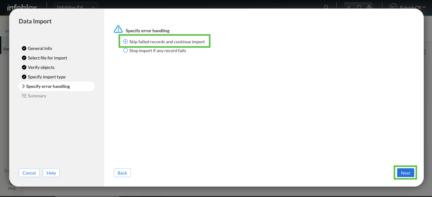Click the search magnifier in top bar

point(326,7)
